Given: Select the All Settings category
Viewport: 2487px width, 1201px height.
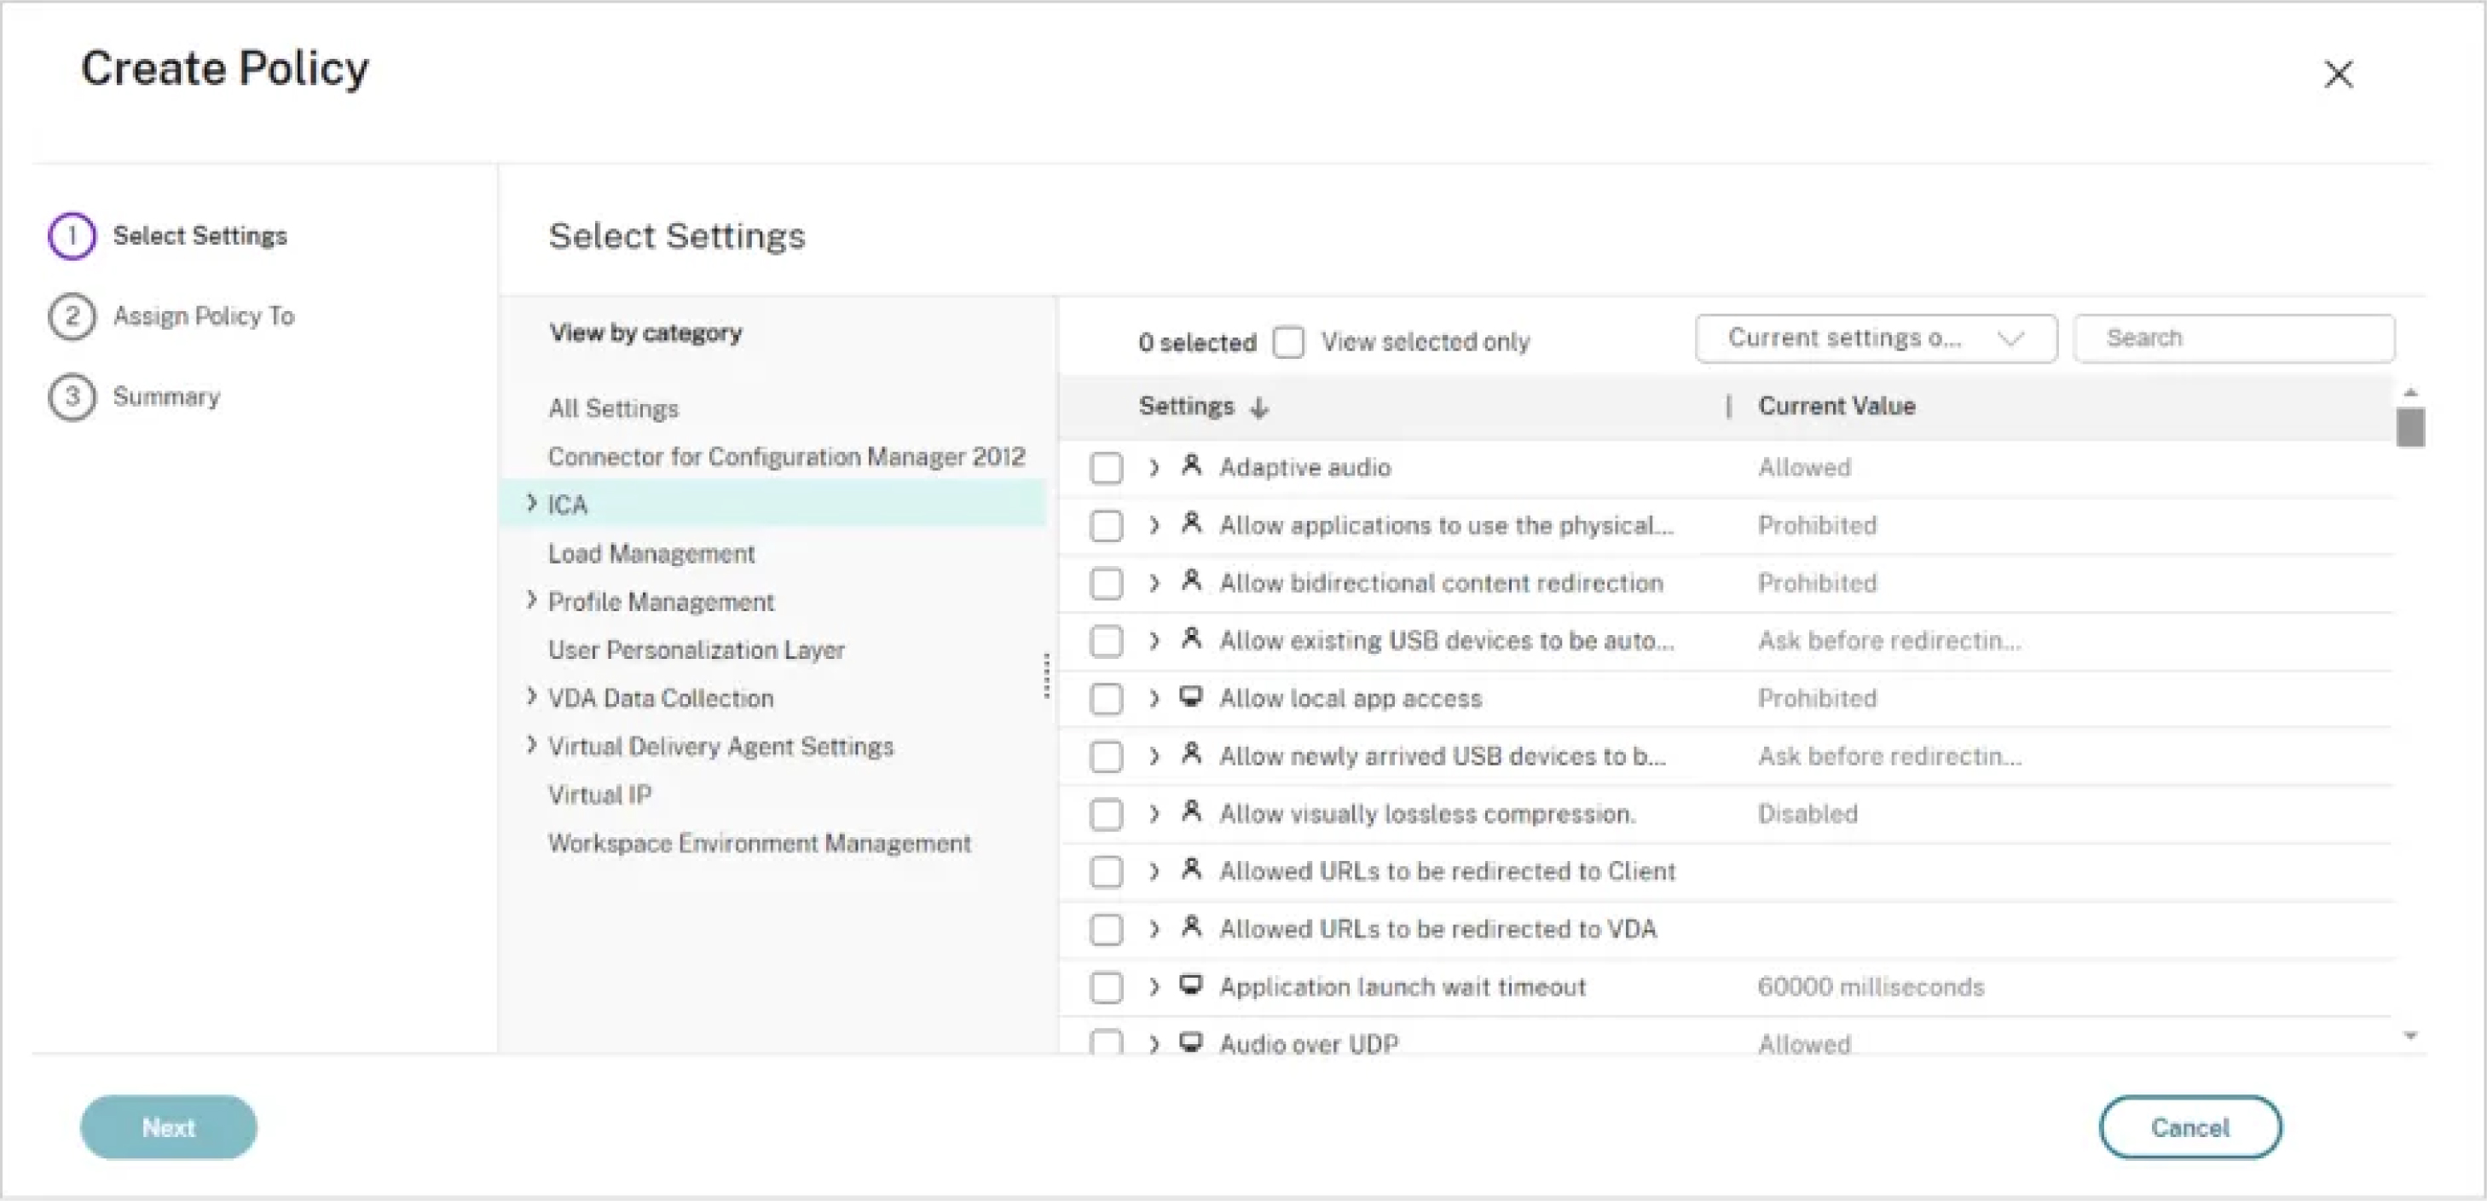Looking at the screenshot, I should click(613, 408).
